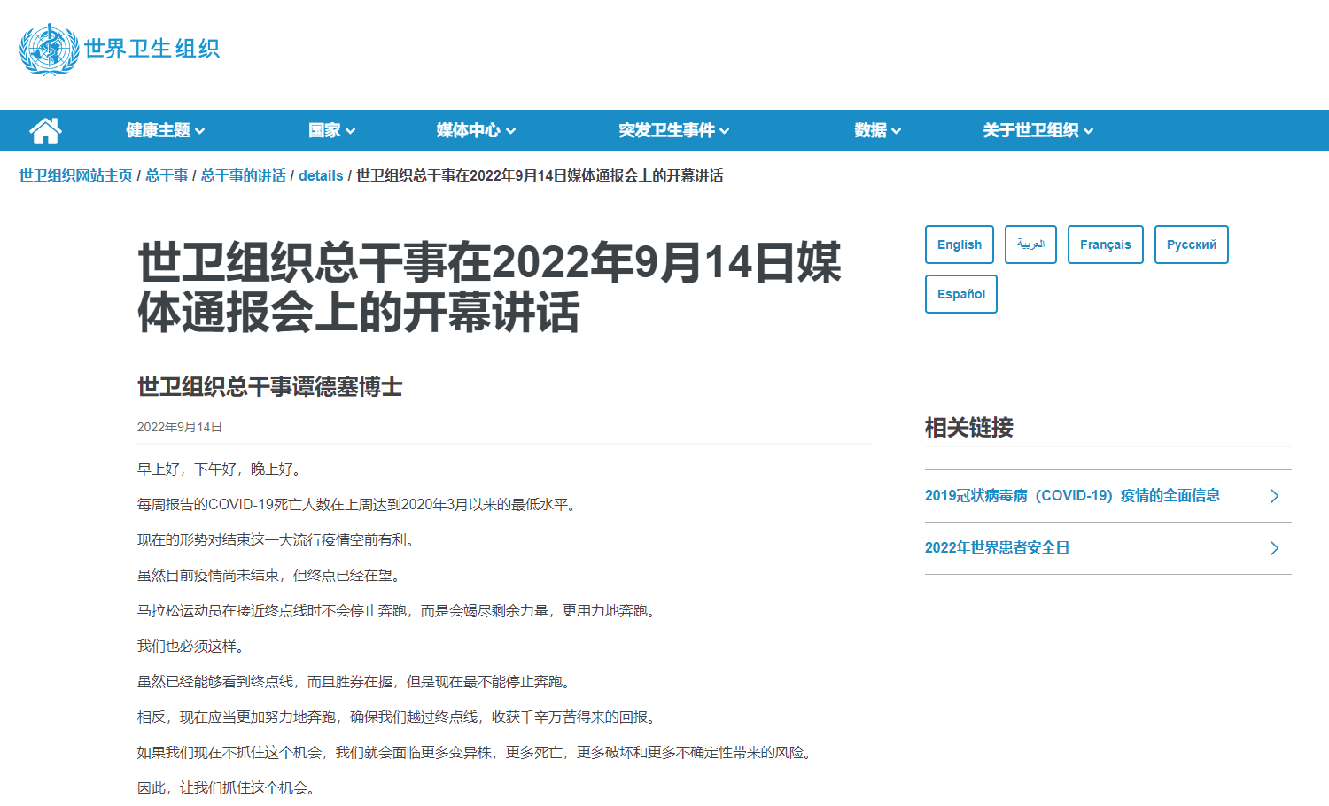This screenshot has height=806, width=1329.
Task: Go to the 总干事 breadcrumb link
Action: [167, 175]
